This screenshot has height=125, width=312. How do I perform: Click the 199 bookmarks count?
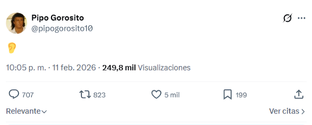[x=241, y=95]
